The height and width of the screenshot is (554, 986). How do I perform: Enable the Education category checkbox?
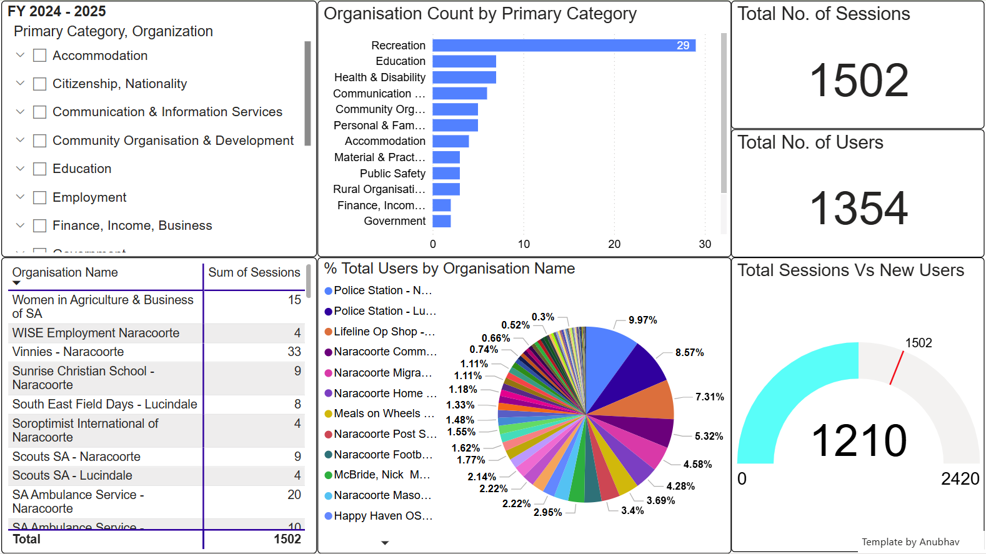click(x=39, y=169)
